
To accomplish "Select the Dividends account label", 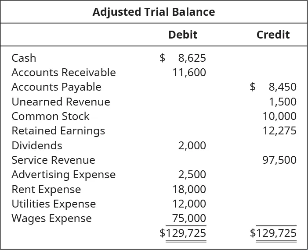I will [x=37, y=145].
